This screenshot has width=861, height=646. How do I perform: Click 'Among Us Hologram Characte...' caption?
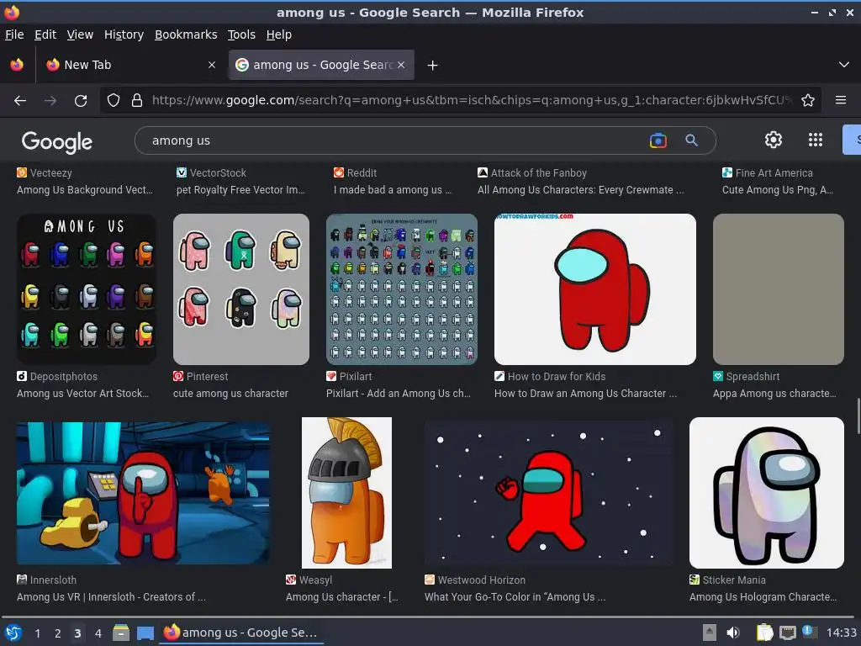click(763, 596)
